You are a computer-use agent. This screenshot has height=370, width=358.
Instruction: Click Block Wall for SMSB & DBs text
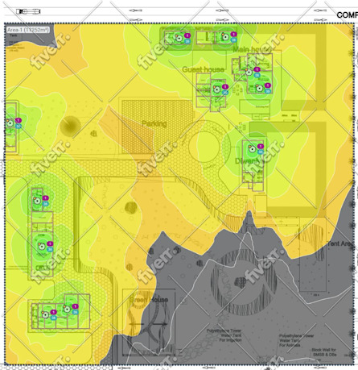[323, 352]
